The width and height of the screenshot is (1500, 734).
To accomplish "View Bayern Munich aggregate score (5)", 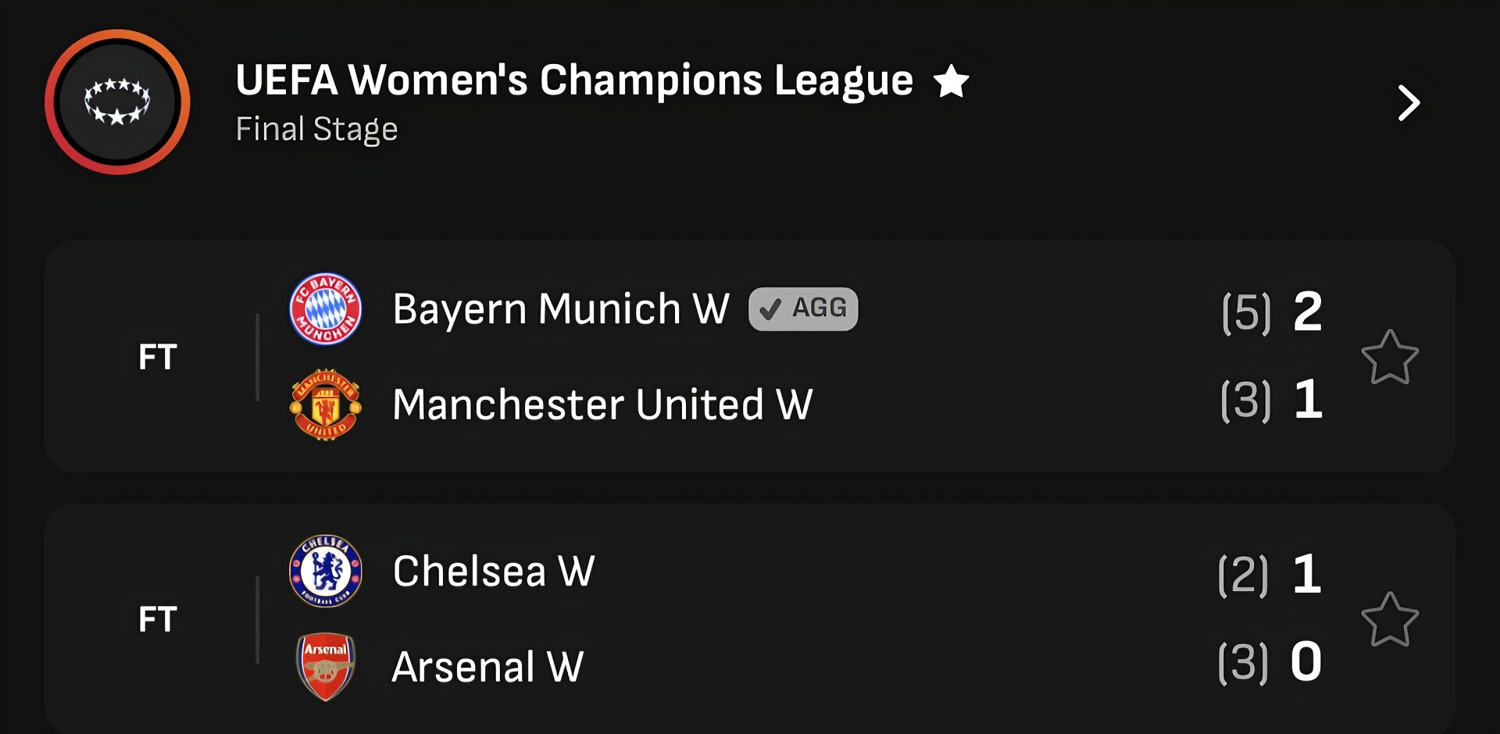I will coord(1245,312).
